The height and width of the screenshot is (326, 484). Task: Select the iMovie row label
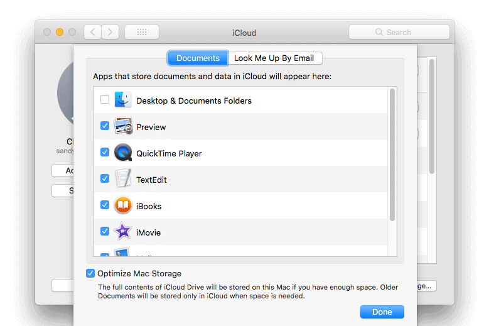[148, 233]
